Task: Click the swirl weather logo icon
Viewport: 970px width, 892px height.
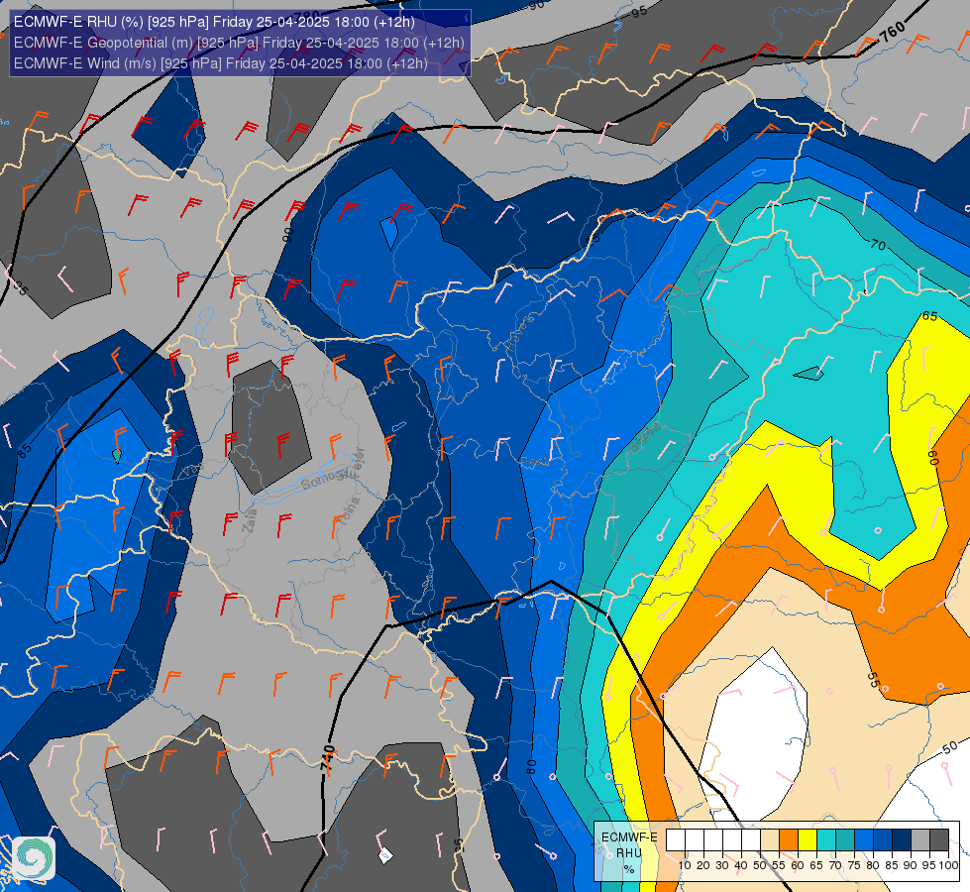Action: click(34, 858)
